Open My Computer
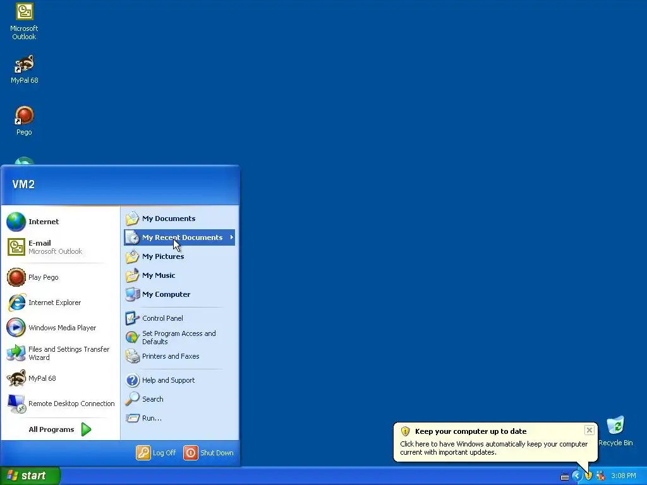The image size is (647, 485). (179, 294)
